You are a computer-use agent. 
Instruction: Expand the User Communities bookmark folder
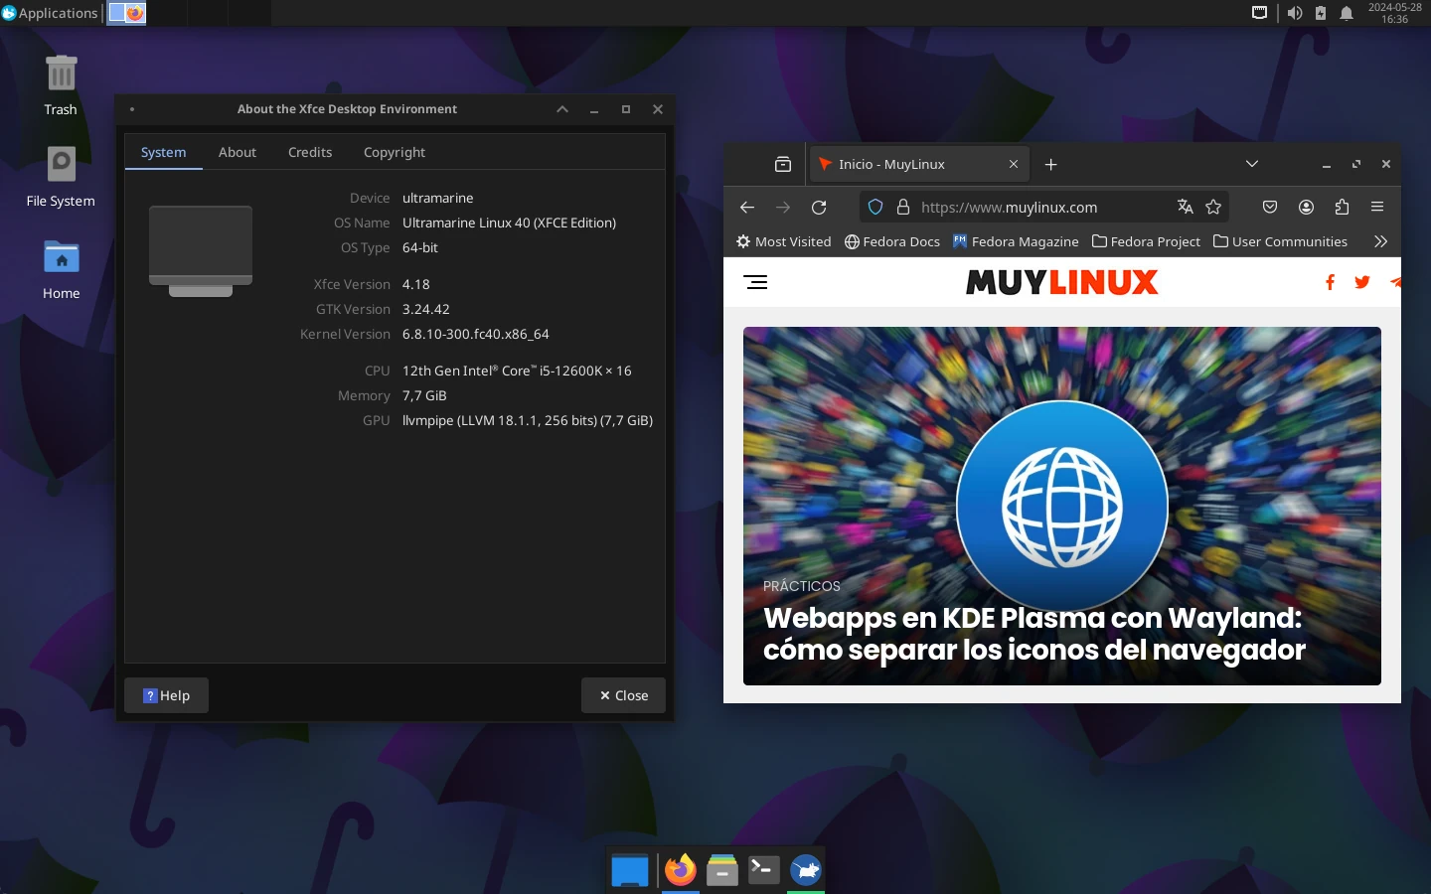tap(1280, 241)
